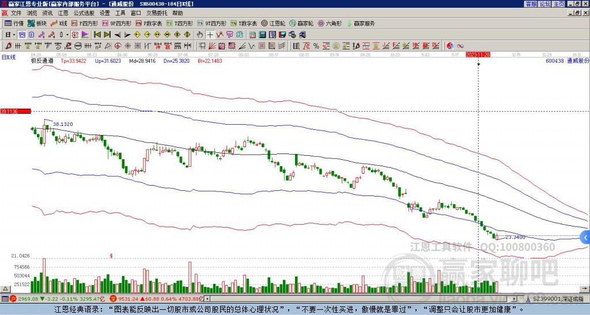The width and height of the screenshot is (590, 315).
Task: Open the 9P四方形 tool
Action: point(116,23)
